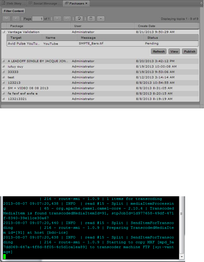Expand the 123213 package row
The height and width of the screenshot is (262, 204).
point(3,83)
